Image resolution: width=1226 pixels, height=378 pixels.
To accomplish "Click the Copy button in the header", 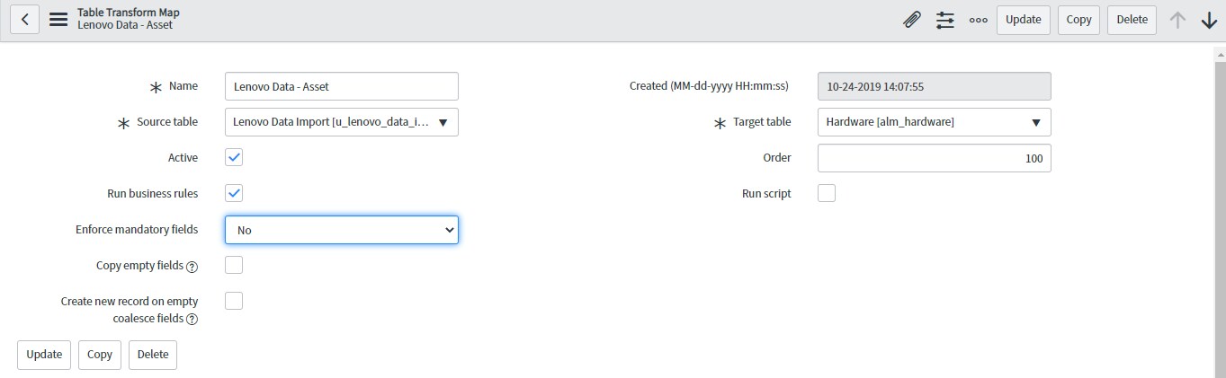I will pos(1078,20).
